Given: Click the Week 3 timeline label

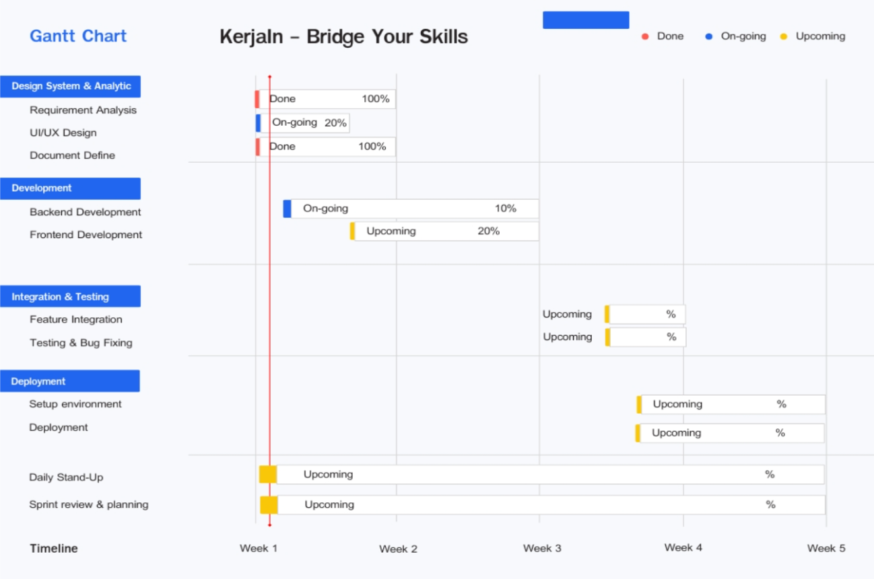Looking at the screenshot, I should point(542,548).
